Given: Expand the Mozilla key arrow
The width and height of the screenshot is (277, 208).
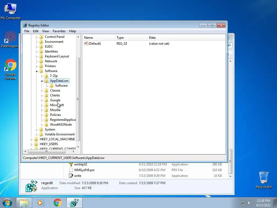Looking at the screenshot, I should click(42, 110).
